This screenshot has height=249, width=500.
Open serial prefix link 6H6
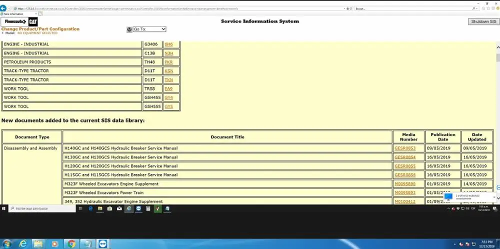tap(168, 44)
